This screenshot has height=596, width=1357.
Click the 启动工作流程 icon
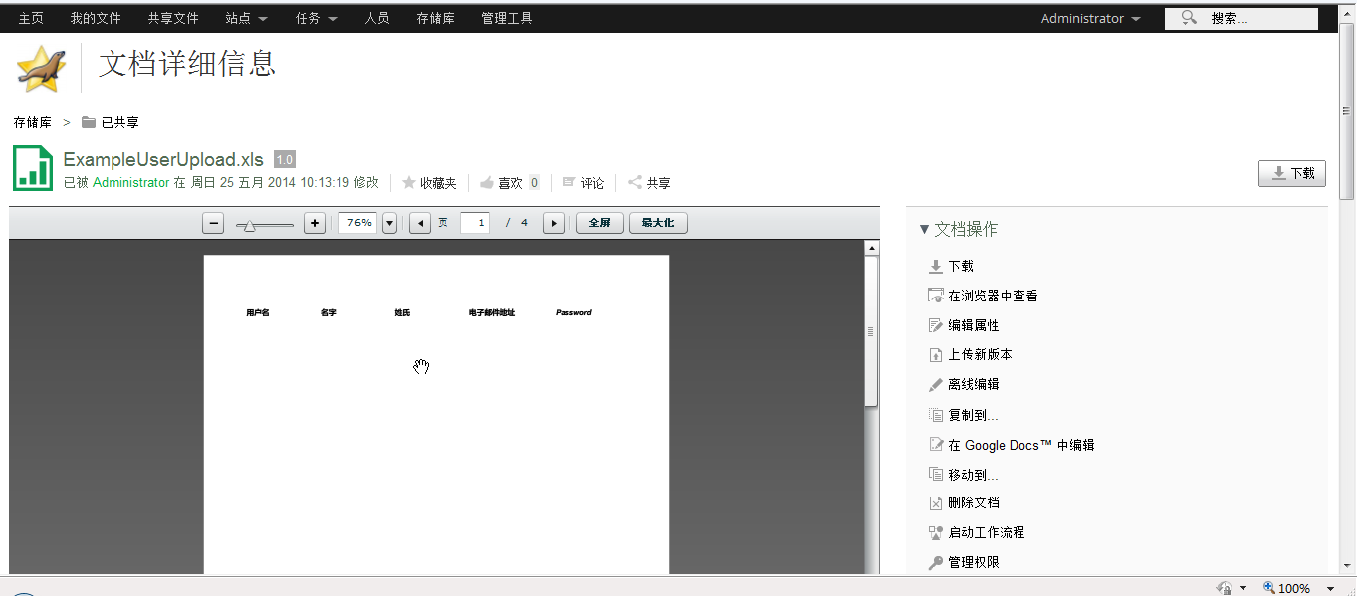point(935,533)
